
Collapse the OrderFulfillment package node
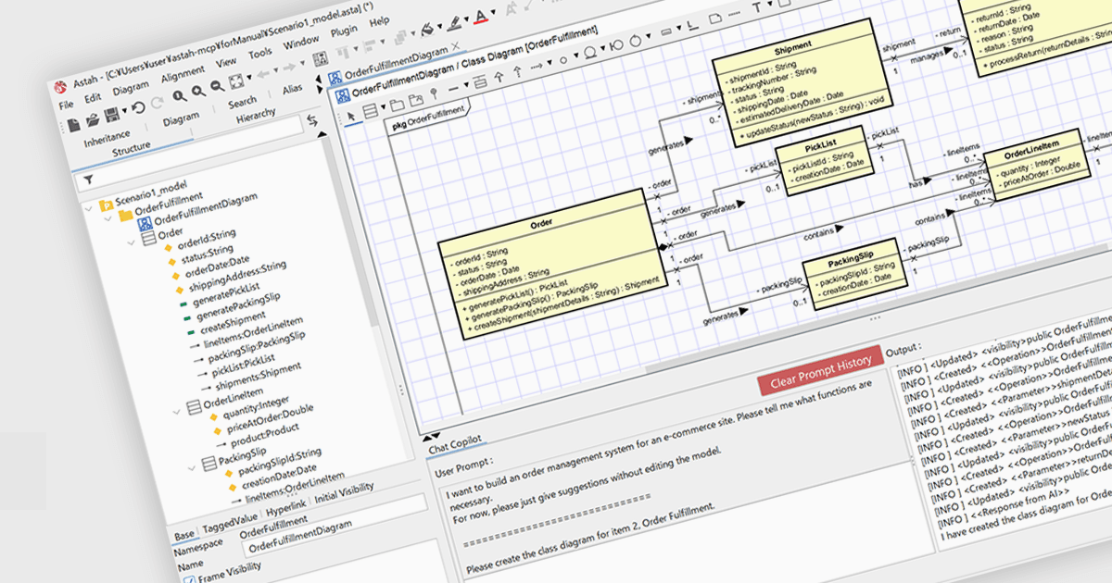pyautogui.click(x=107, y=219)
